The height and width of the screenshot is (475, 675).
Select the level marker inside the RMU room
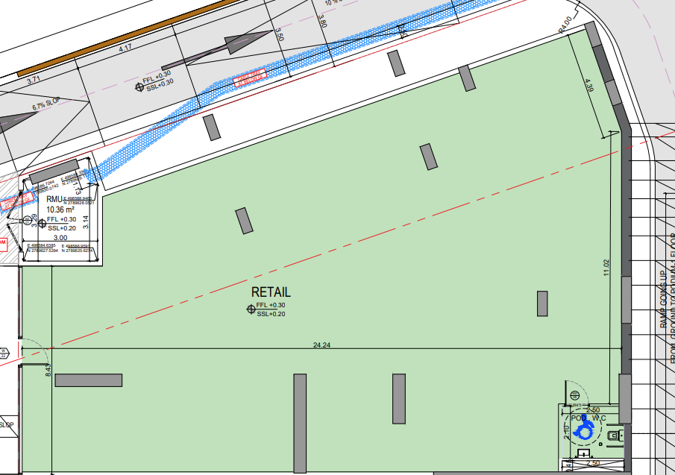tap(43, 224)
